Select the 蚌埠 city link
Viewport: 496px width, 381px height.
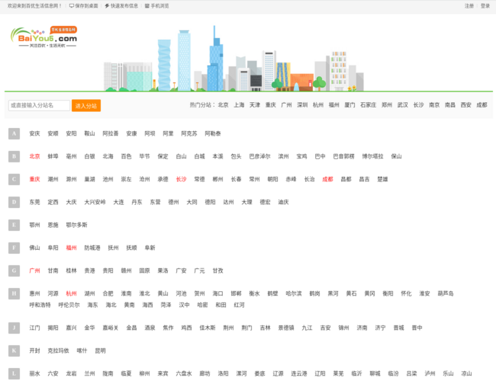tap(53, 156)
